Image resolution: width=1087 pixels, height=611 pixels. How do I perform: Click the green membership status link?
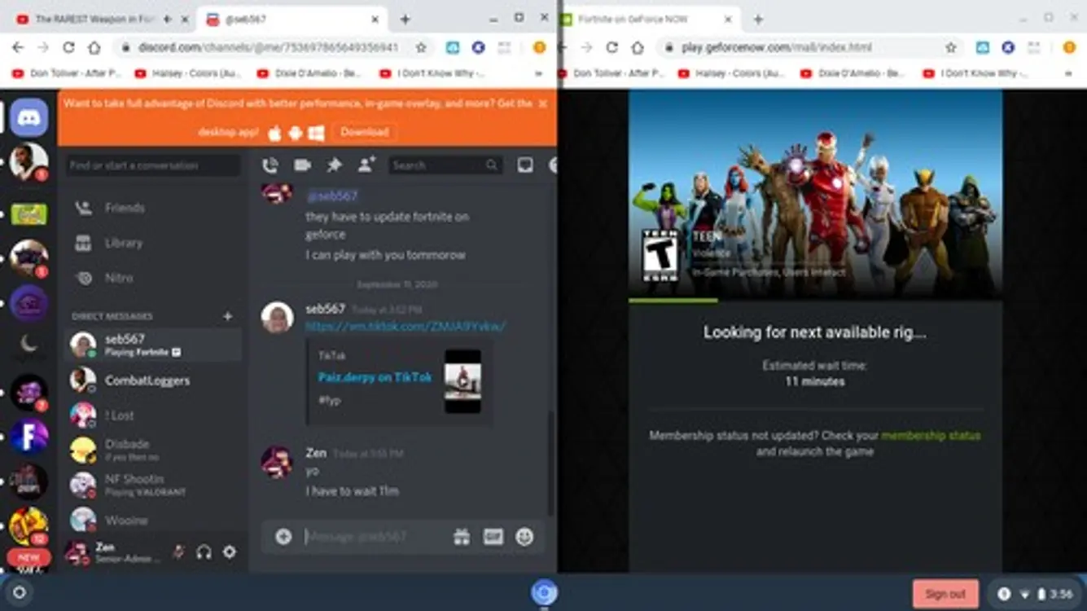point(931,436)
